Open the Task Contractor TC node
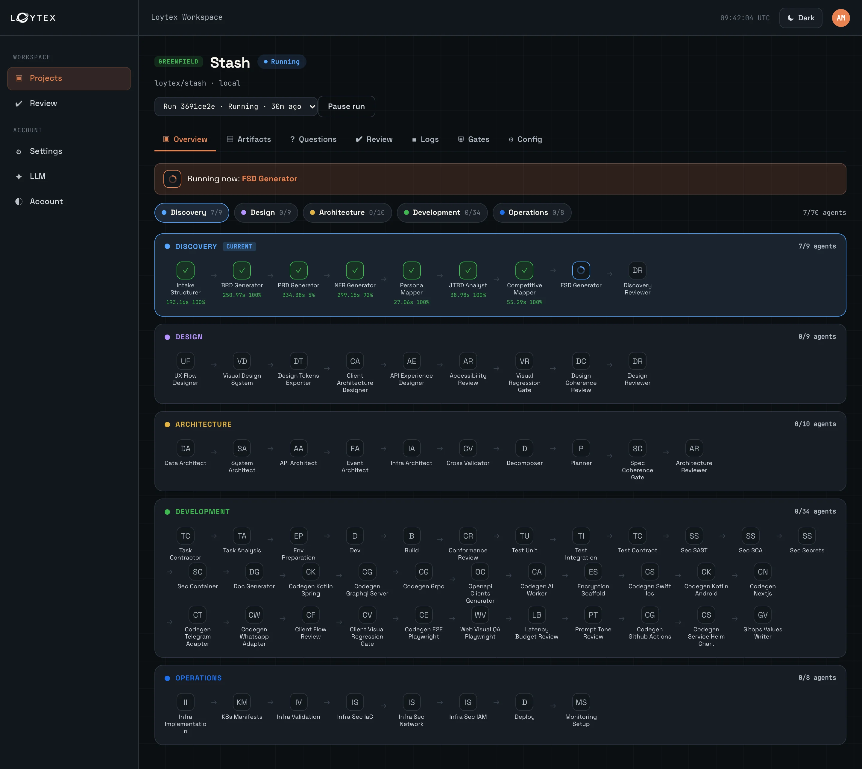This screenshot has height=769, width=862. coord(185,536)
